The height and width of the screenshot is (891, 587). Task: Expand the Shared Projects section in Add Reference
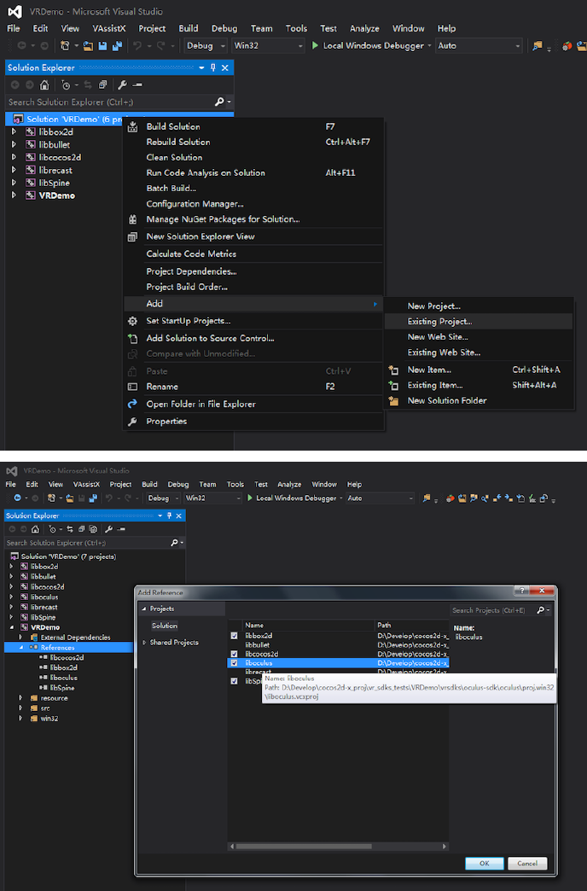tap(144, 642)
